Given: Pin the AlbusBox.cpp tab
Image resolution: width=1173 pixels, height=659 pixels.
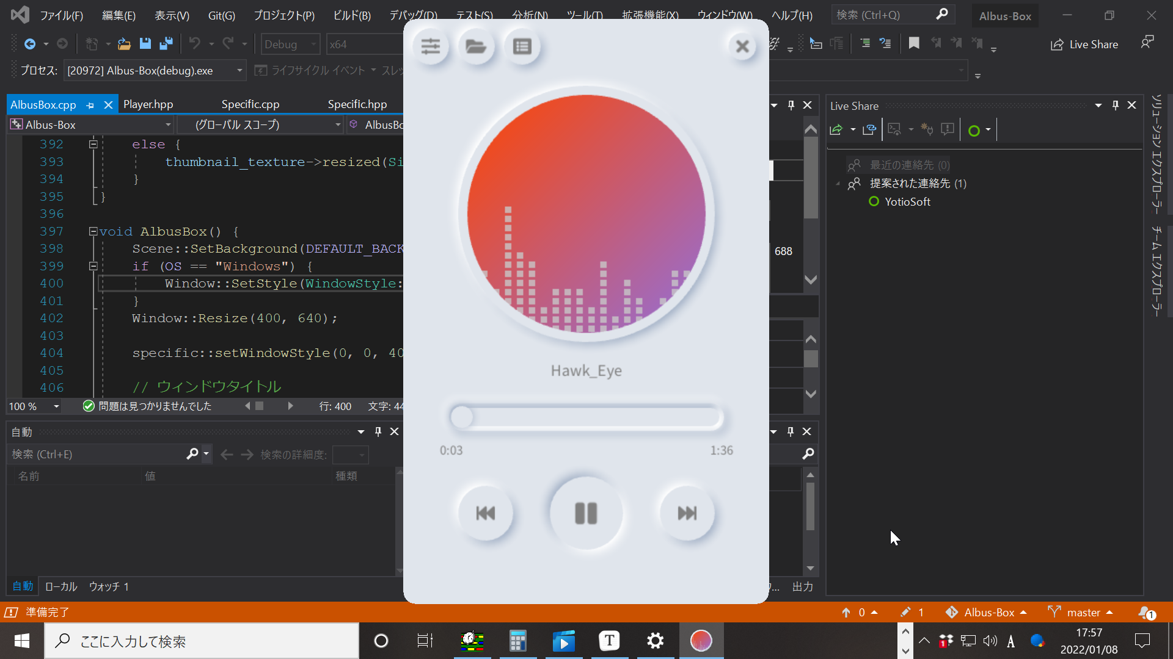Looking at the screenshot, I should point(90,105).
